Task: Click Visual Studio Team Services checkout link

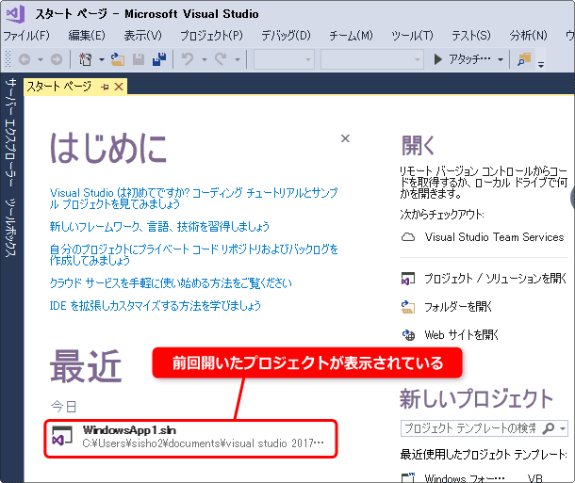Action: pyautogui.click(x=494, y=237)
